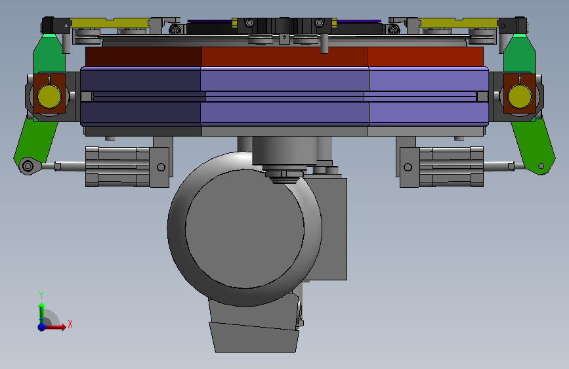Click the red X axis arrow of the view triad

point(54,327)
